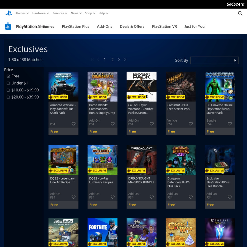Add Armored Warfare Shark Pack to wishlist
Viewport: 247px width, 247px height.
coord(73,124)
